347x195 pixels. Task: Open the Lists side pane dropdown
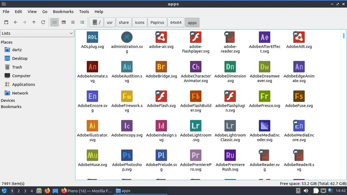(37, 33)
